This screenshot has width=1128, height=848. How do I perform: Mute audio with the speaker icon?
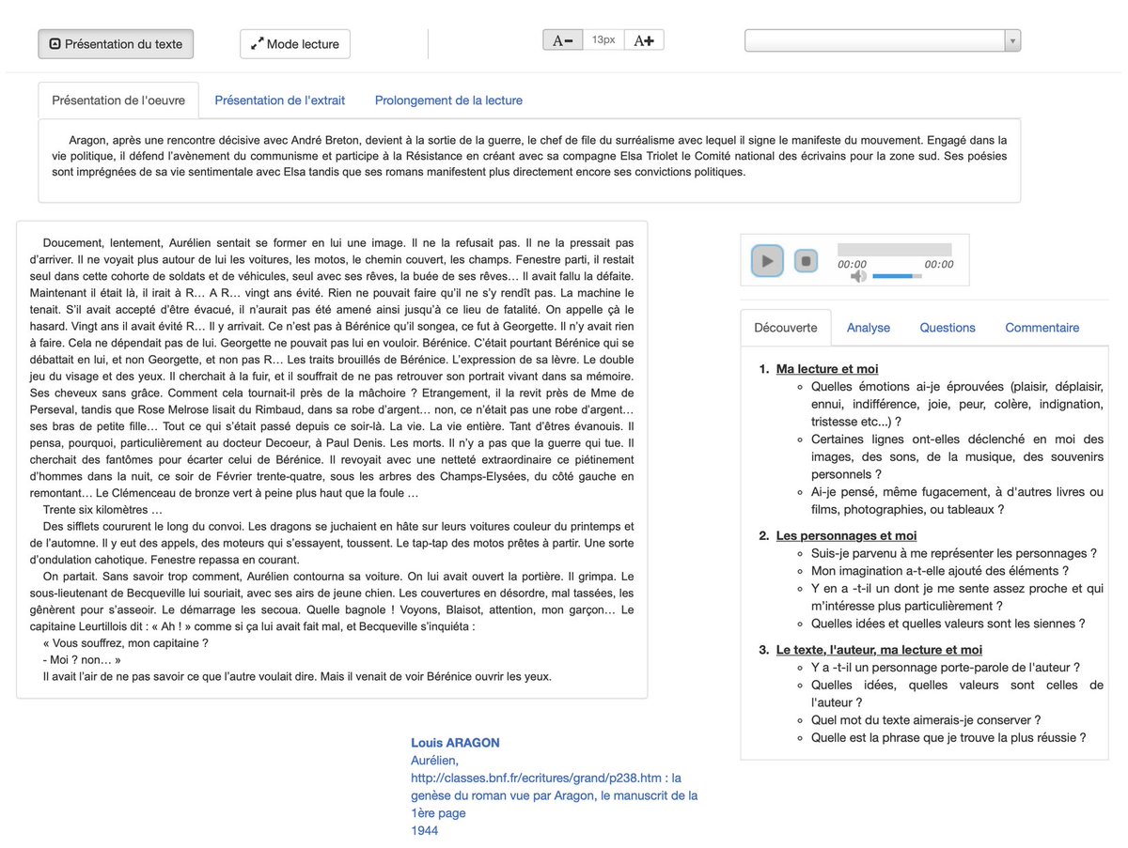click(x=858, y=276)
